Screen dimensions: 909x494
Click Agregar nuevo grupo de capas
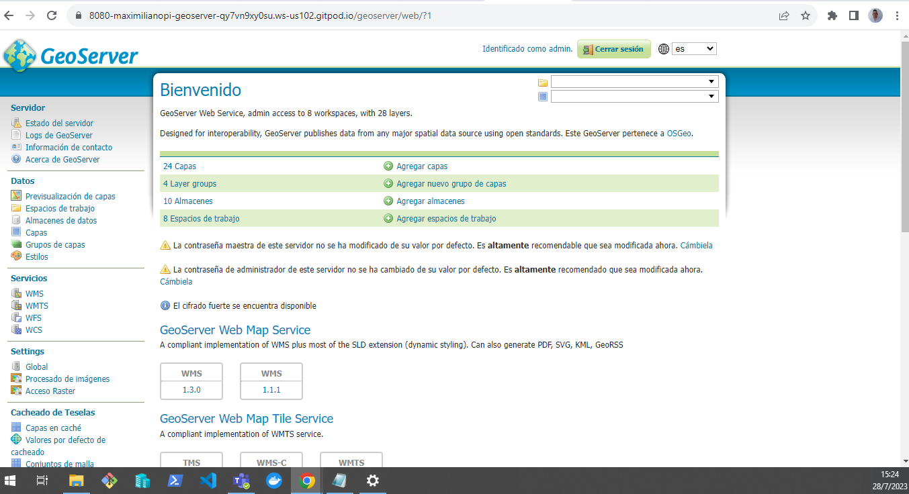coord(451,183)
